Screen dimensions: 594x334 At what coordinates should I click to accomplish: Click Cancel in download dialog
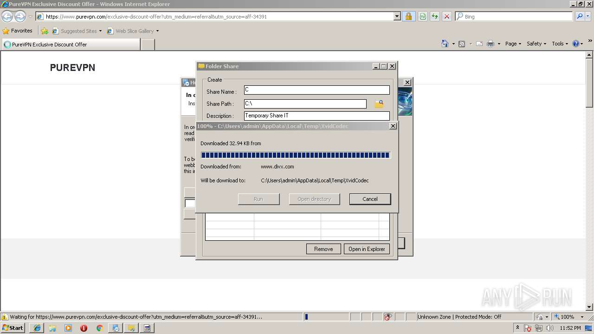pyautogui.click(x=370, y=199)
